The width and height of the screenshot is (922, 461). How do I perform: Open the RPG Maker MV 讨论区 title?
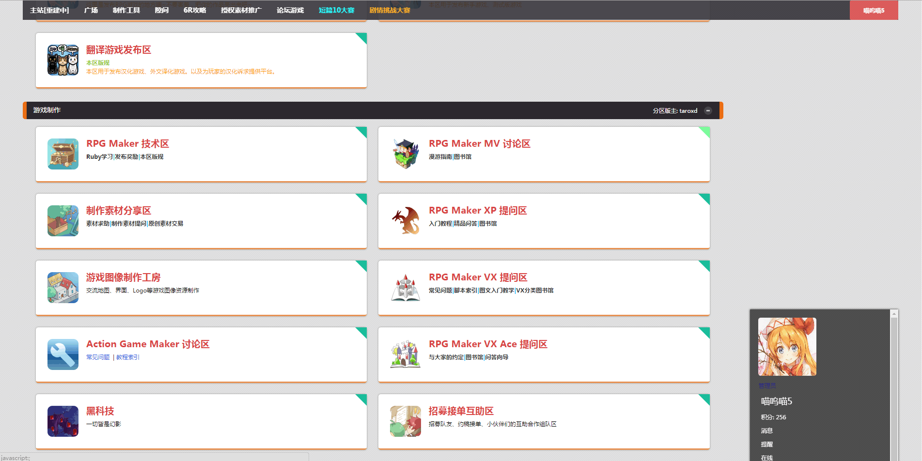480,144
